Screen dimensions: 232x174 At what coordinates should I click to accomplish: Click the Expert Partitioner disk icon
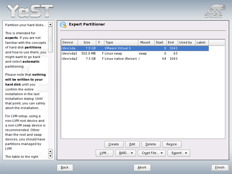(63, 25)
